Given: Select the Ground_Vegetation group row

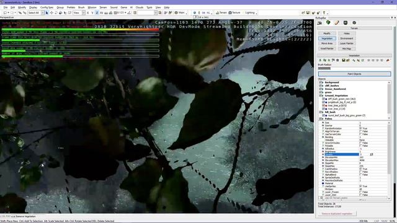Looking at the screenshot, I should point(336,95).
